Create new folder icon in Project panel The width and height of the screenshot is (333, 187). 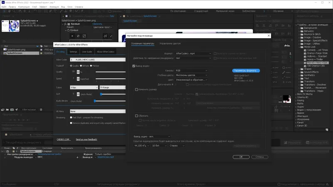[7, 109]
